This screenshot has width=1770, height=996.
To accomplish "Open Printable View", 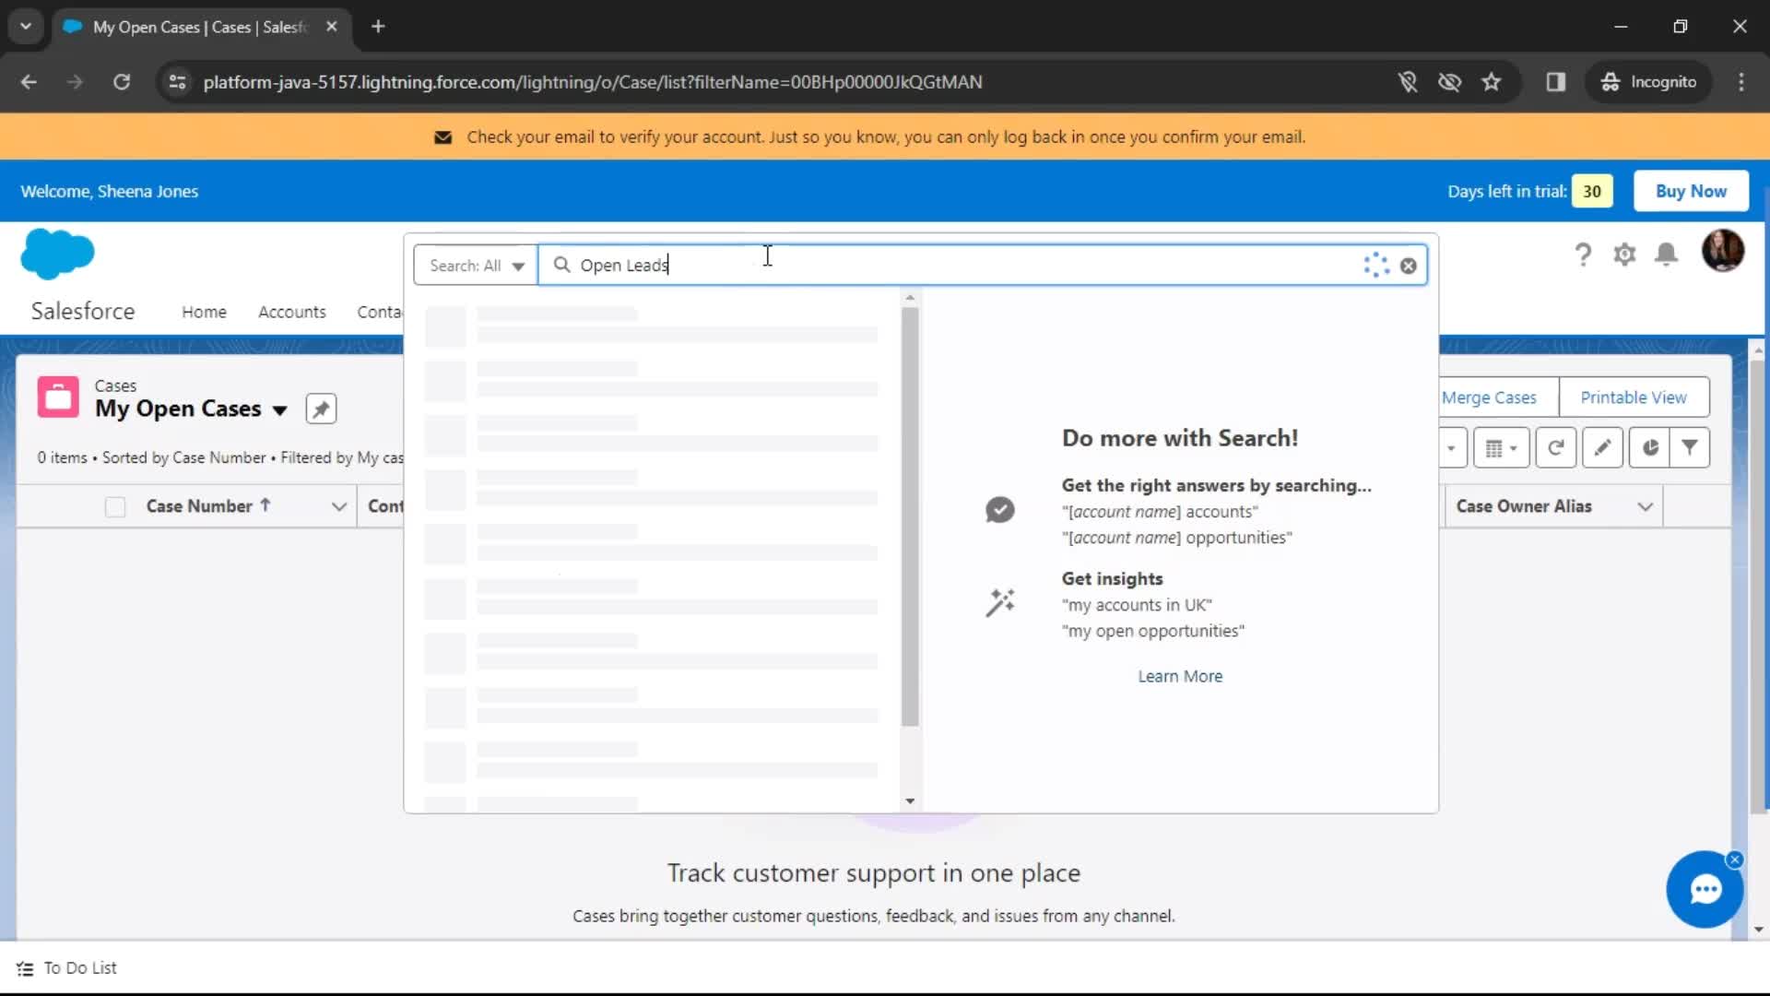I will (1634, 397).
